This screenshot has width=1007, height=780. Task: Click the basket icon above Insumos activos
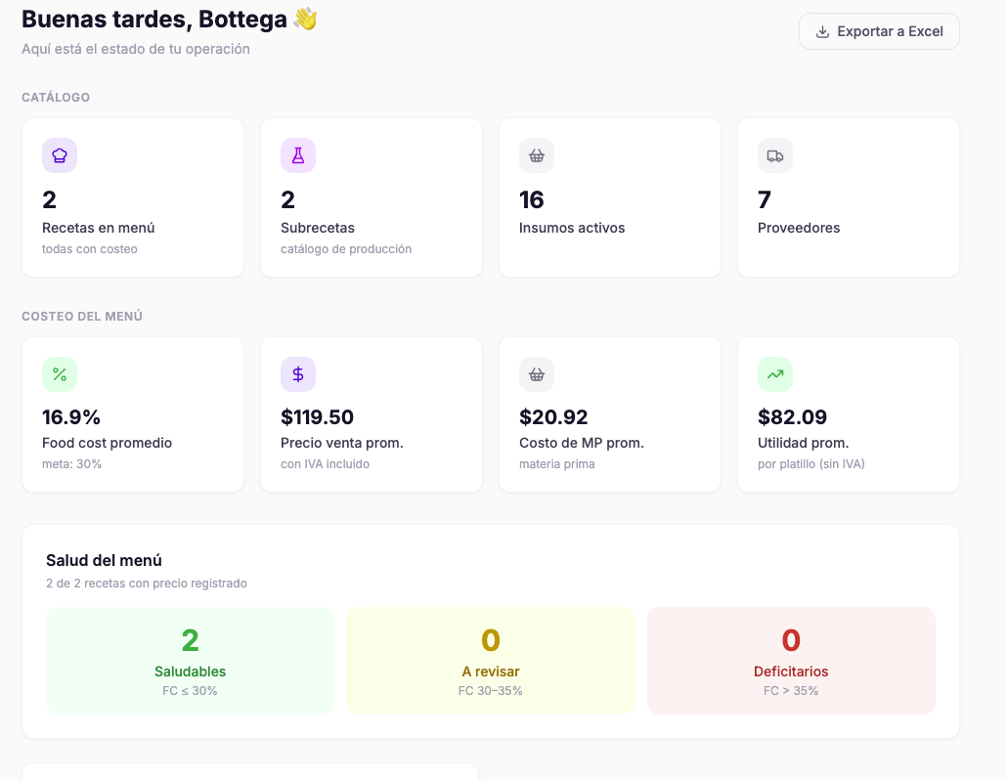(x=537, y=155)
